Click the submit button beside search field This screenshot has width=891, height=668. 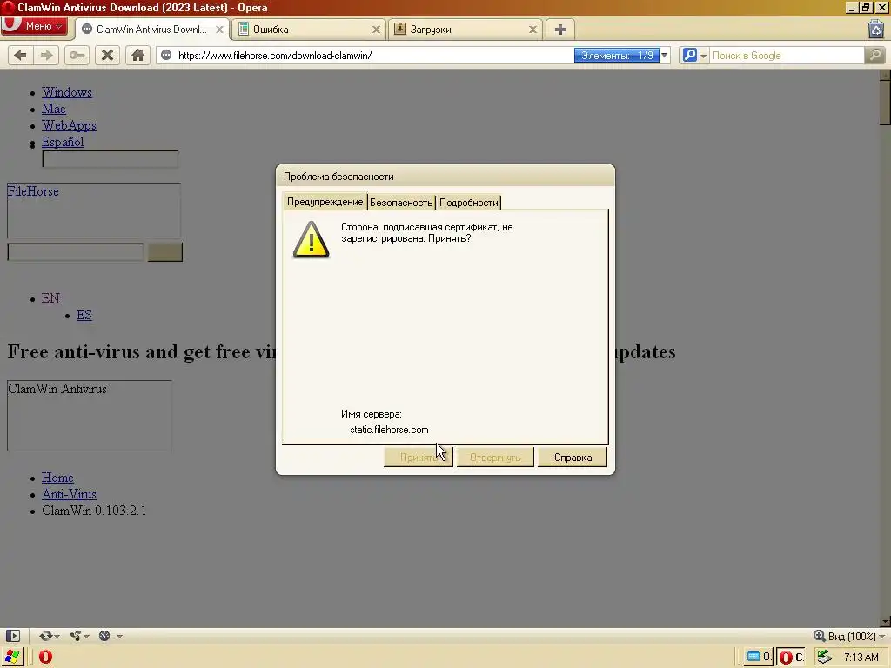(x=164, y=251)
